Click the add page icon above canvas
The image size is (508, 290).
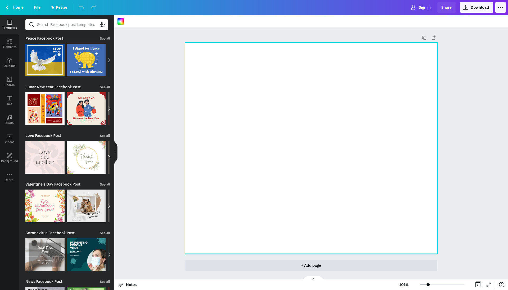click(433, 38)
